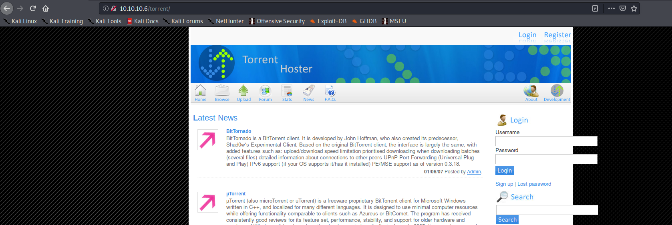
Task: Focus the Username input field
Action: pos(546,141)
